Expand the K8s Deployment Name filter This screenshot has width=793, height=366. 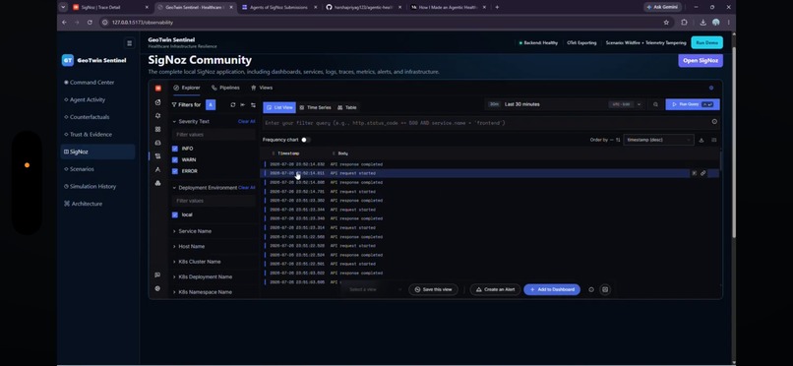pyautogui.click(x=205, y=277)
